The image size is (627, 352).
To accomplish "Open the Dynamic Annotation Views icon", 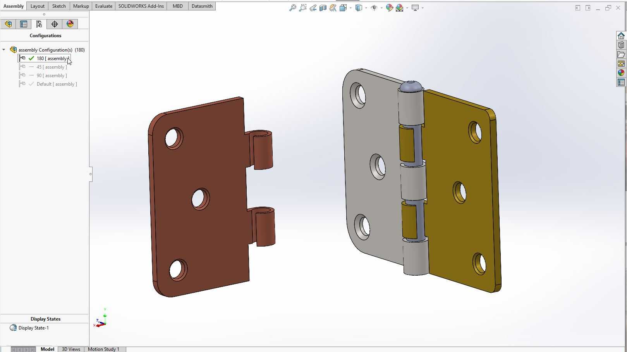I will click(333, 8).
